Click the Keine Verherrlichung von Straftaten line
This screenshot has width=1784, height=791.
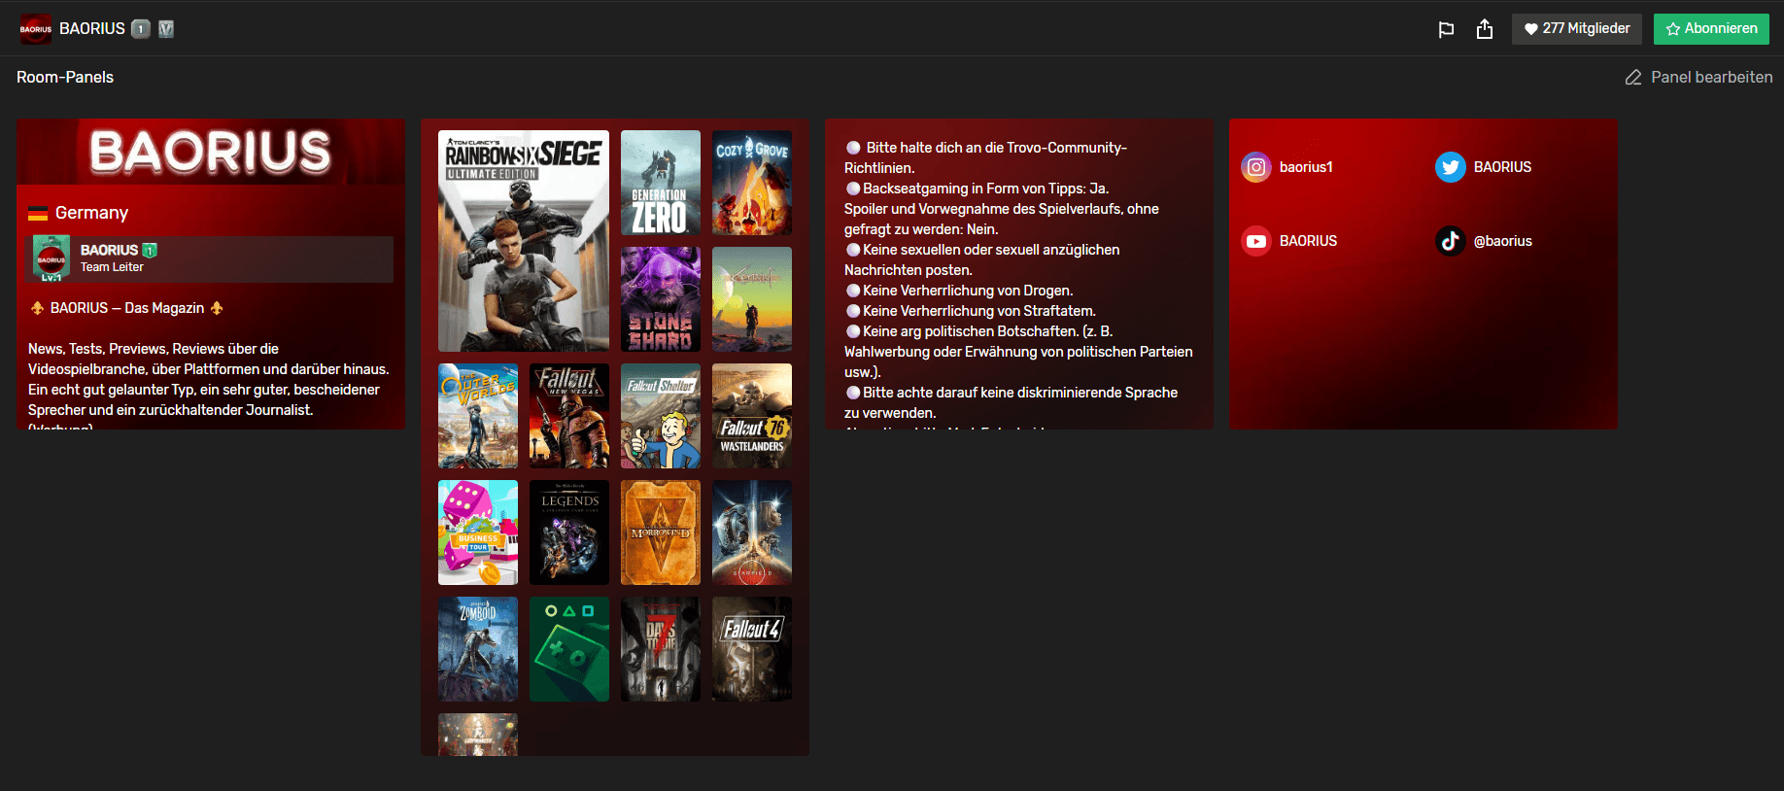[x=972, y=311]
